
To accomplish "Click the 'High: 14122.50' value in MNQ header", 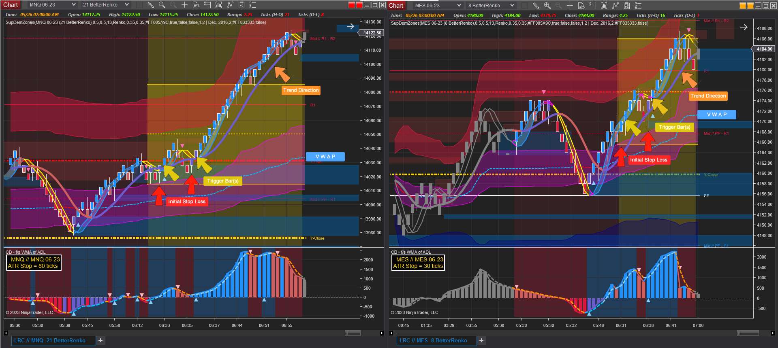I will (x=124, y=15).
